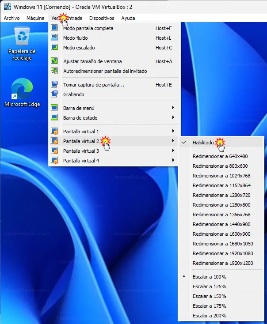The width and height of the screenshot is (267, 324).
Task: Click the Modo fluído icon
Action: click(x=54, y=37)
